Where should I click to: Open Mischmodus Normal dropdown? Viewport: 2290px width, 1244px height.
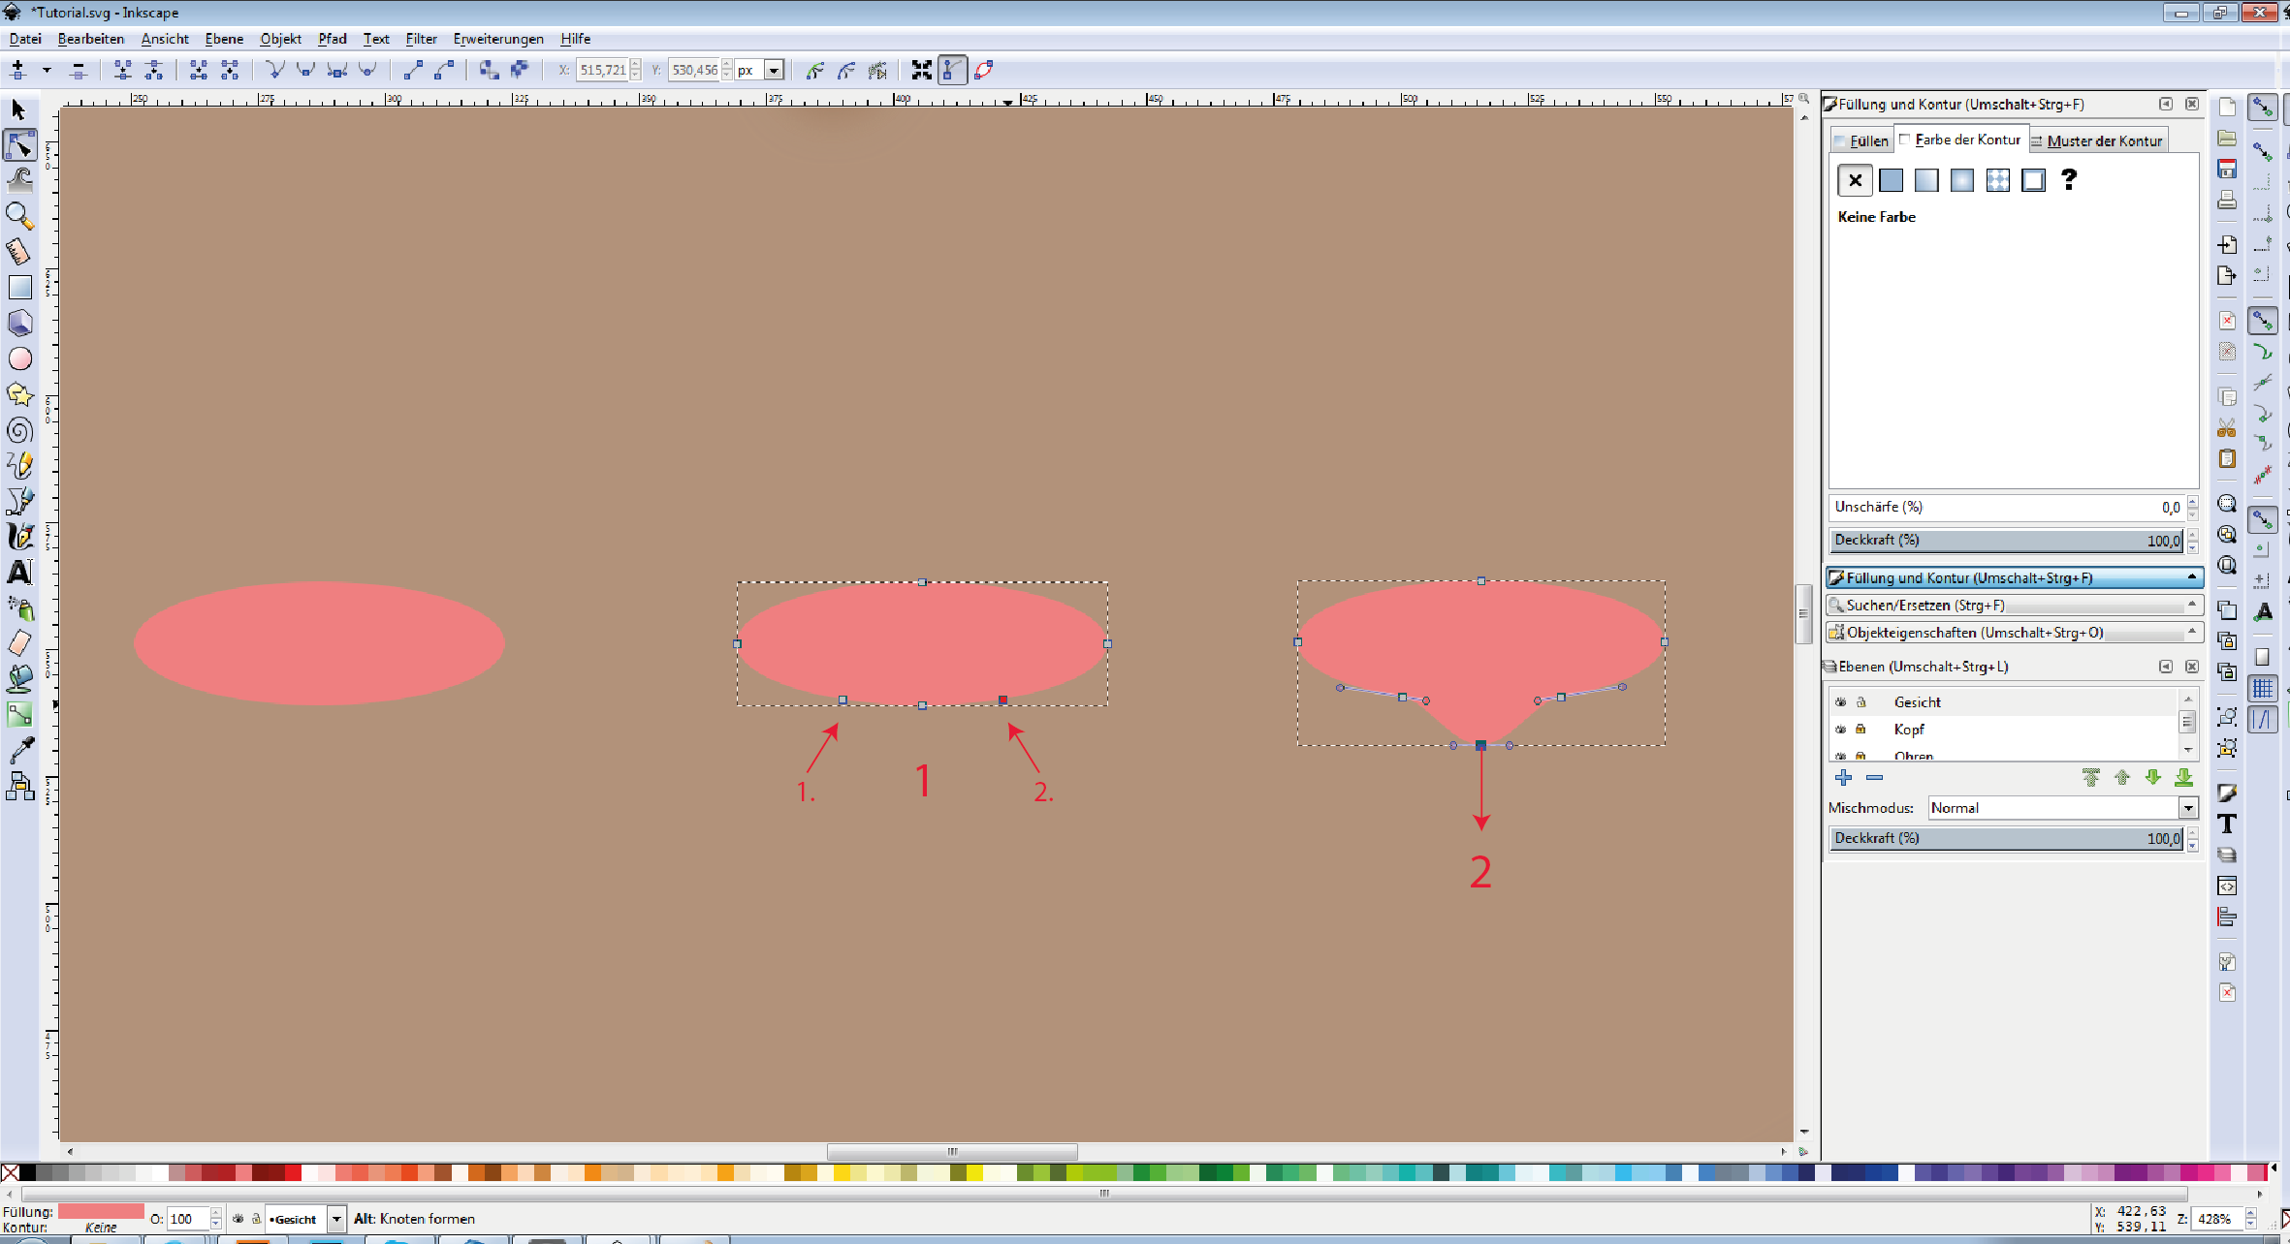pos(2062,807)
